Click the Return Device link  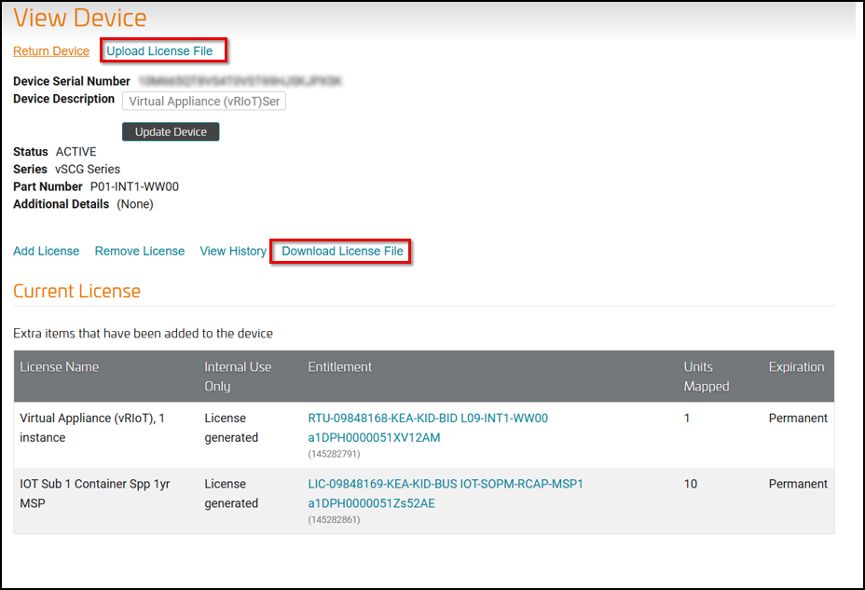pyautogui.click(x=51, y=50)
